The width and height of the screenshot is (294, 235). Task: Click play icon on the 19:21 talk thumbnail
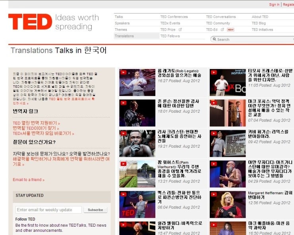pos(123,133)
